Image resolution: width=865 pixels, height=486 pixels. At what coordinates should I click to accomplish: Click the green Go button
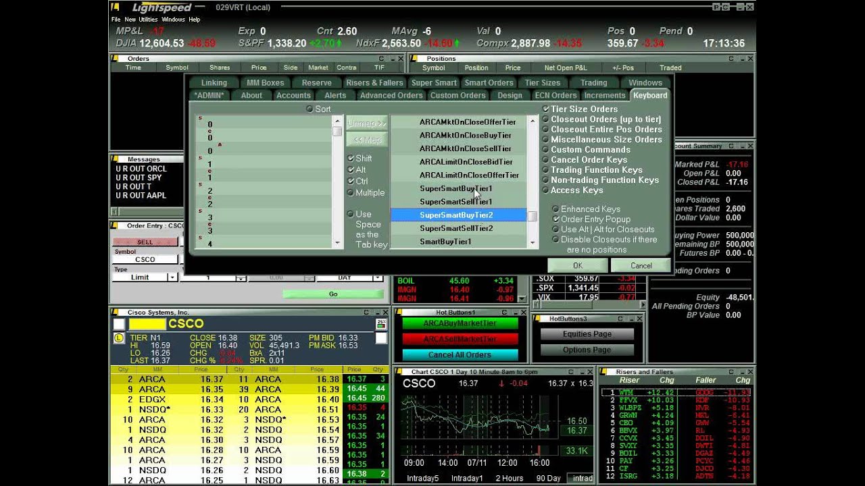[333, 294]
